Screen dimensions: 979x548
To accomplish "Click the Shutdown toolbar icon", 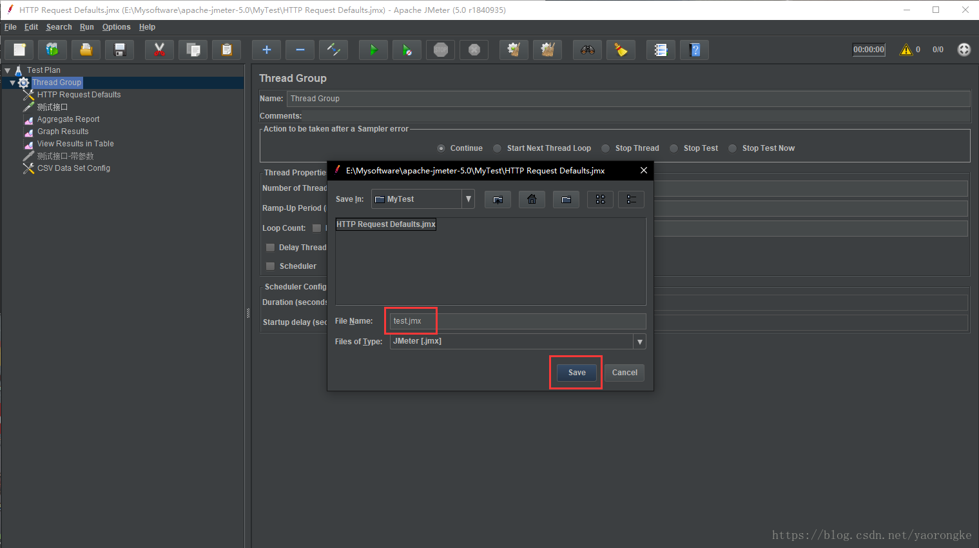I will [474, 50].
